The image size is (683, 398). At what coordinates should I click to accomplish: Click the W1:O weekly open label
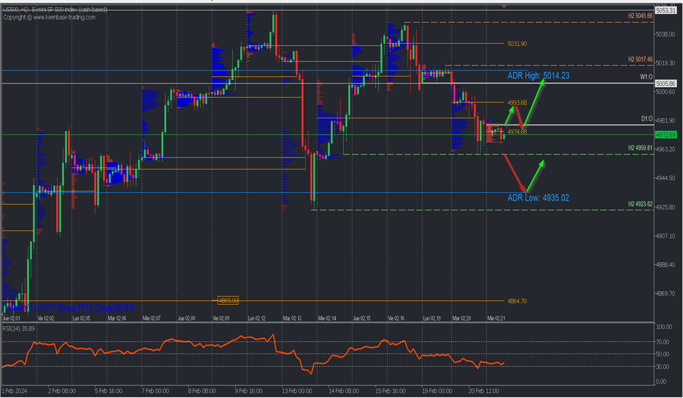click(645, 77)
